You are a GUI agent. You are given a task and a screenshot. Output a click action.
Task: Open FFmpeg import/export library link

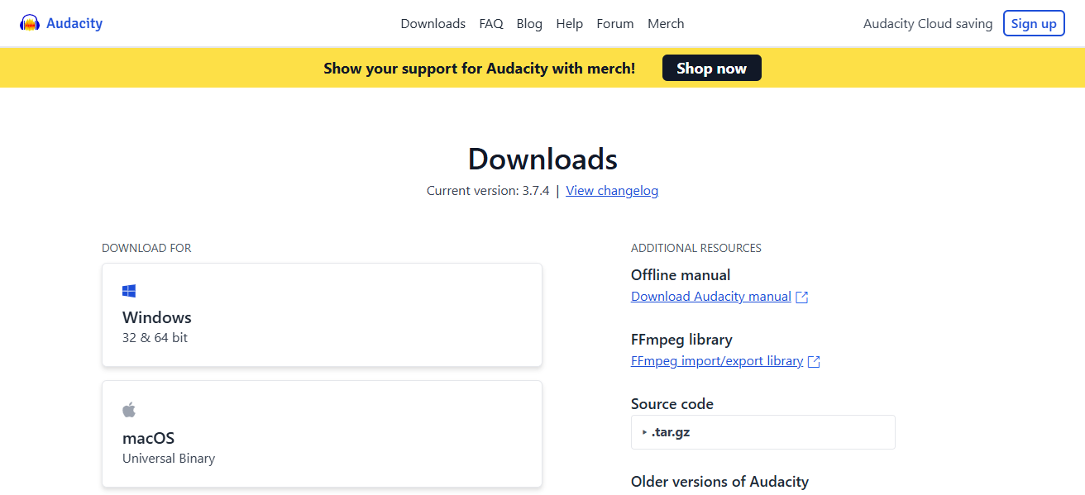tap(717, 361)
